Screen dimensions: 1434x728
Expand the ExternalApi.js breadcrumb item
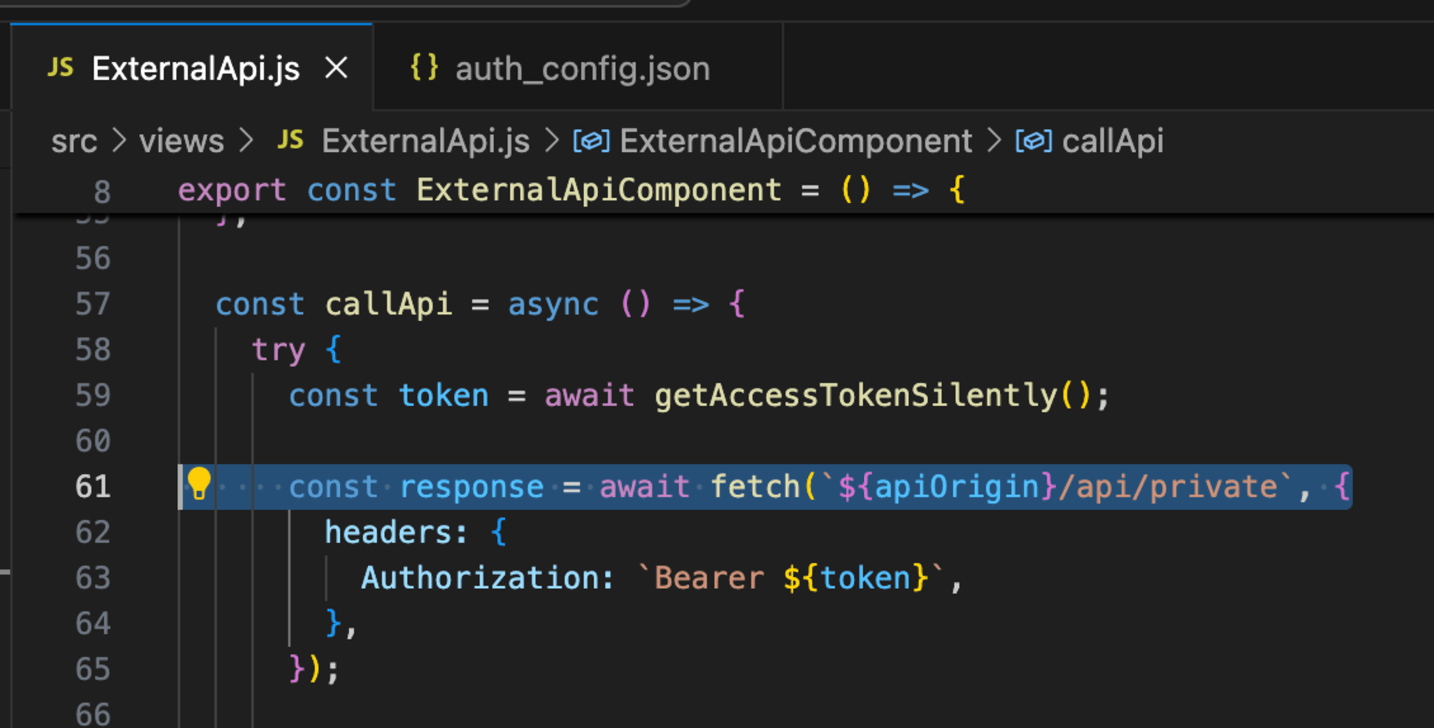(x=425, y=141)
